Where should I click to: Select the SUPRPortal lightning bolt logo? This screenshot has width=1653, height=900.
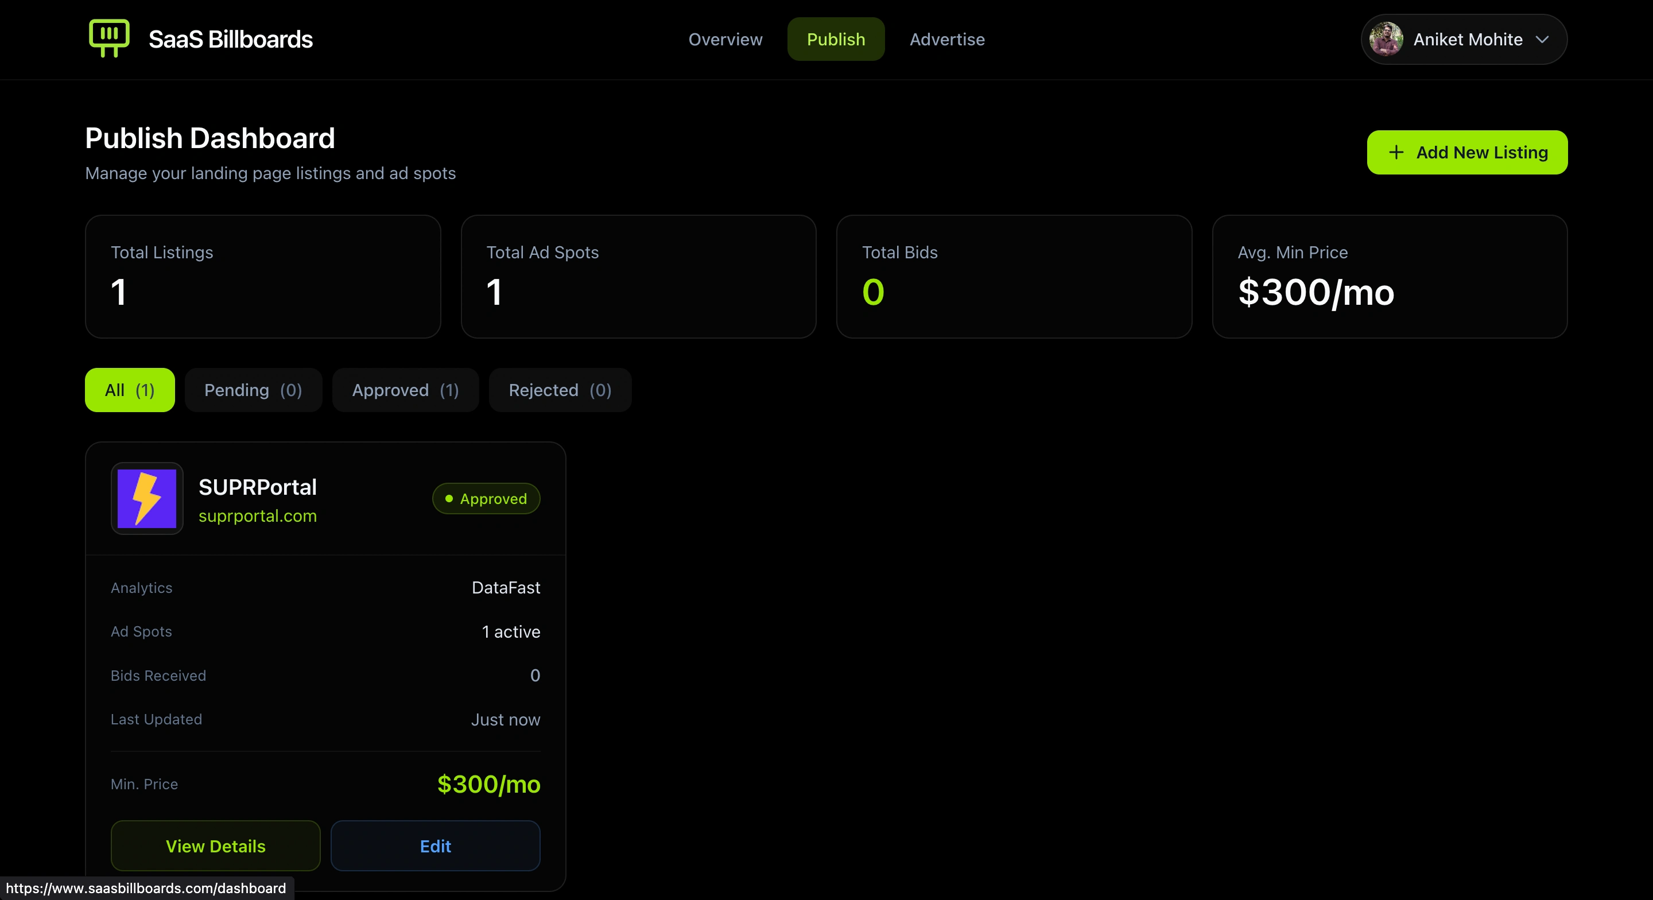pyautogui.click(x=147, y=499)
